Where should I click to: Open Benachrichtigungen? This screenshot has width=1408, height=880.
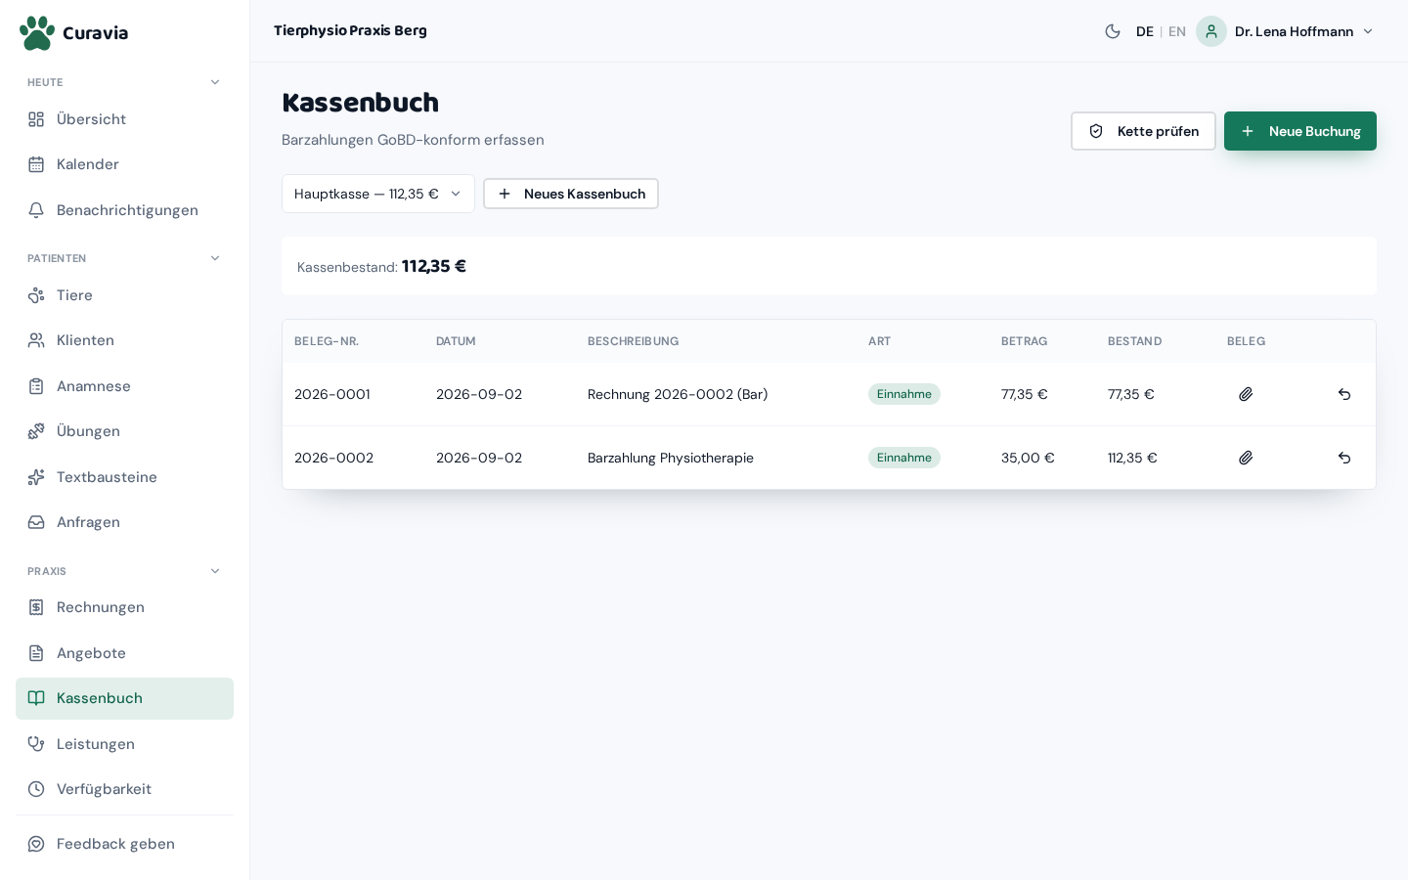(x=124, y=210)
